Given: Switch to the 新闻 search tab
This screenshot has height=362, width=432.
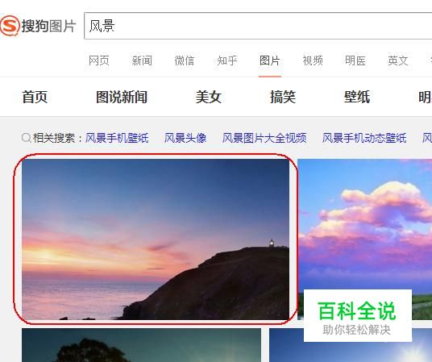Looking at the screenshot, I should click(142, 60).
